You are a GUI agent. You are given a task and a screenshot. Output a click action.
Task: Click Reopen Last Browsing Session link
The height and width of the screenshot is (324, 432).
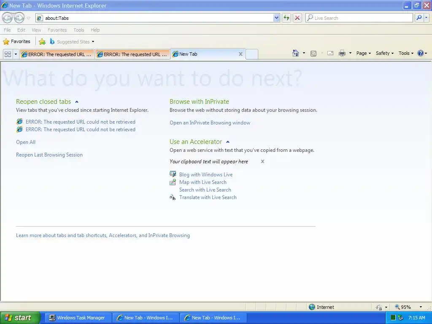(x=49, y=155)
